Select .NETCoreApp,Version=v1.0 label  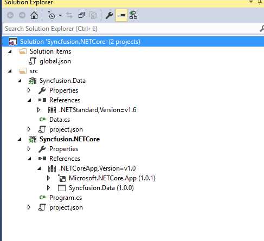point(98,168)
